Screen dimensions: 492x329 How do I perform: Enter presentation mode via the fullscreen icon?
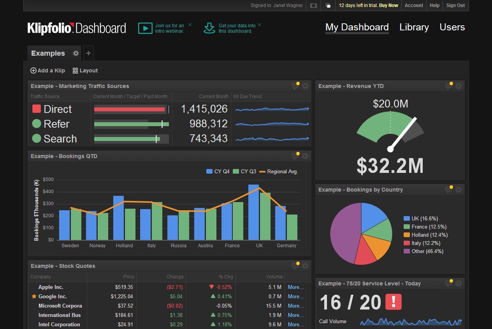(313, 5)
